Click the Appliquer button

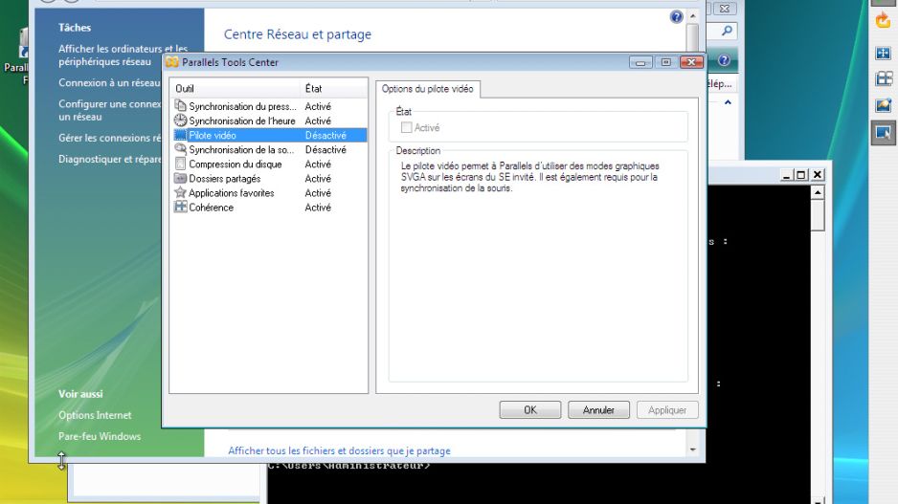(667, 409)
